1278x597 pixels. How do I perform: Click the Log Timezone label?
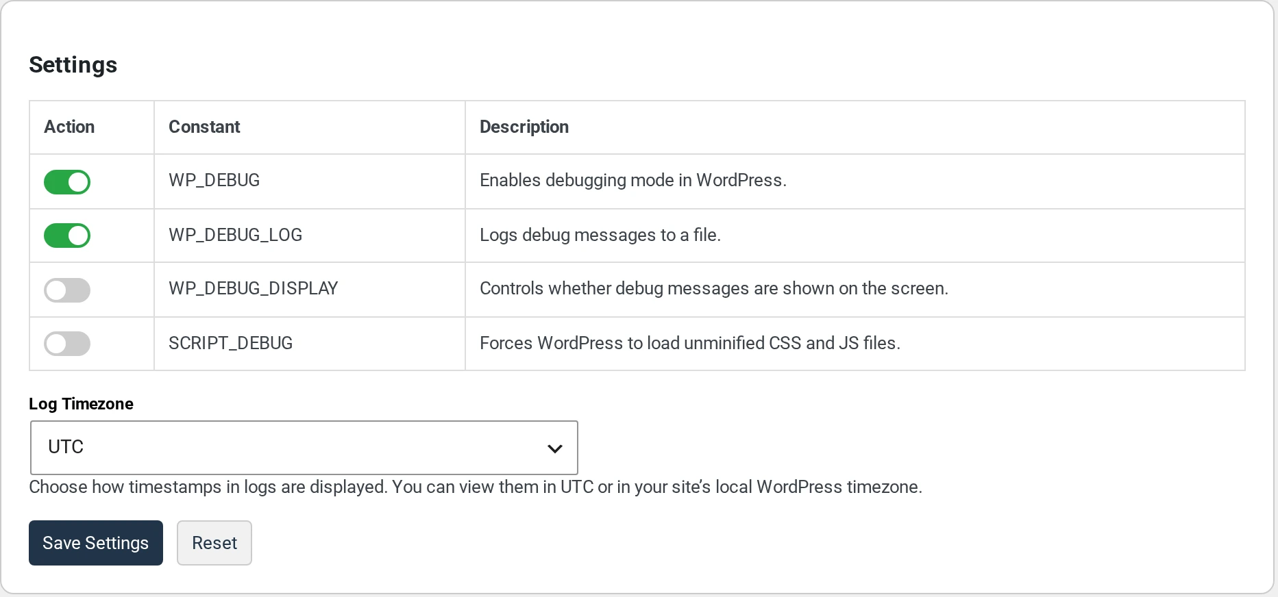(x=81, y=404)
